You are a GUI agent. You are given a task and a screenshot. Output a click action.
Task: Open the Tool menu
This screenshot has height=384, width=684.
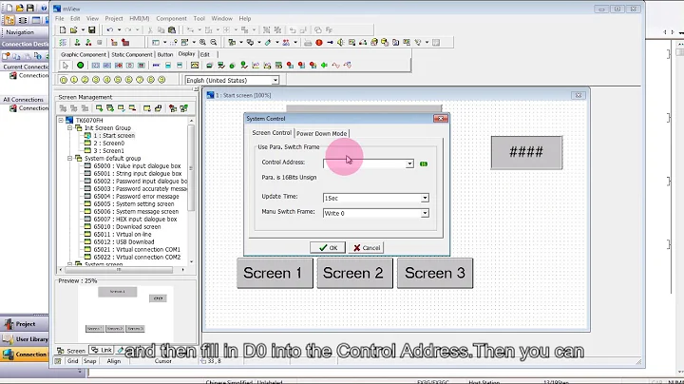click(199, 19)
